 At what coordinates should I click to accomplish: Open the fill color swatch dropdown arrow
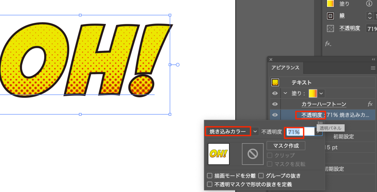(x=321, y=94)
